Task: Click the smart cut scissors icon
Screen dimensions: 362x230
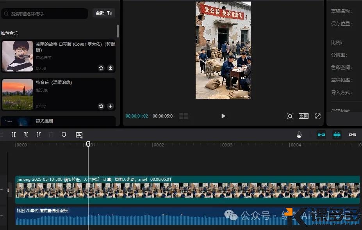Action: coord(79,135)
